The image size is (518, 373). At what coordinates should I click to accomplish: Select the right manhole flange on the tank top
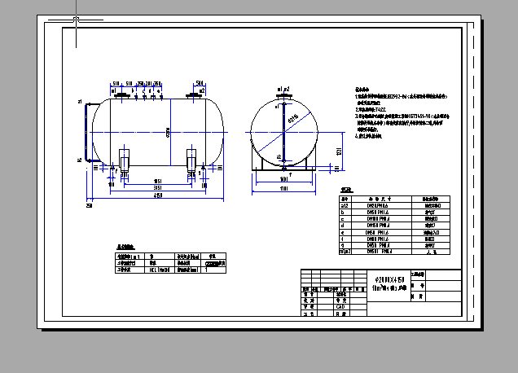194,96
